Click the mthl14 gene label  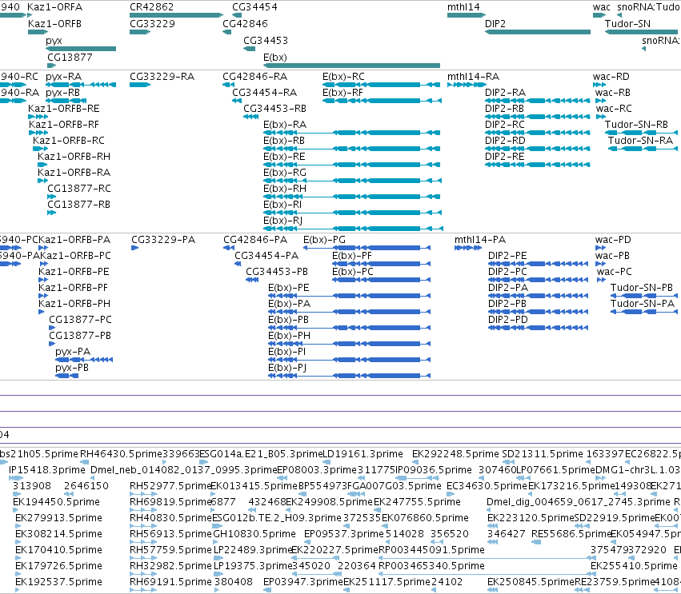463,7
